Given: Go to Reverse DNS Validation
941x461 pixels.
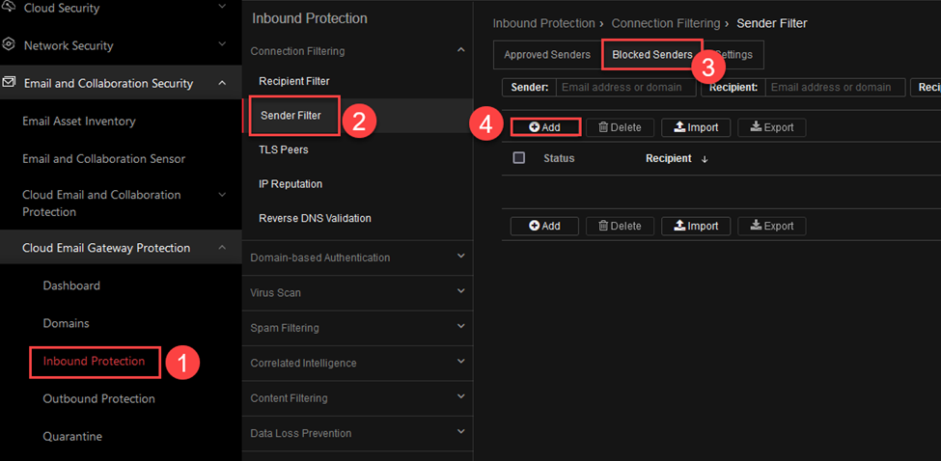Looking at the screenshot, I should tap(315, 218).
